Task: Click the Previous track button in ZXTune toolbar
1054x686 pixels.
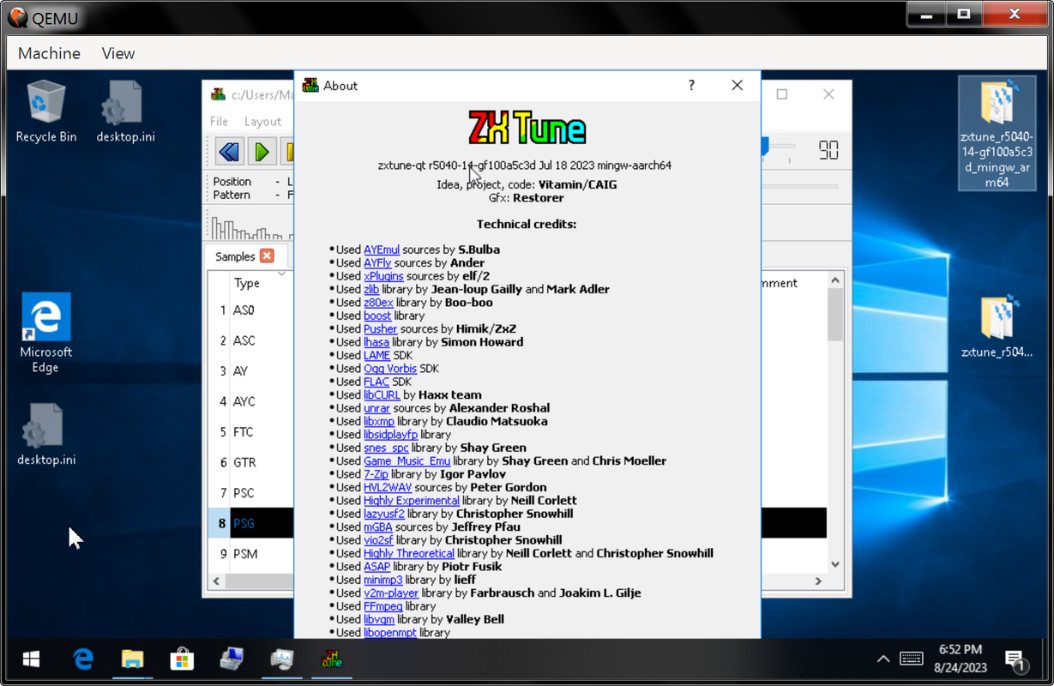Action: tap(229, 152)
